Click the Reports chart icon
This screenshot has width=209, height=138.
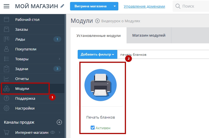pyautogui.click(x=7, y=79)
